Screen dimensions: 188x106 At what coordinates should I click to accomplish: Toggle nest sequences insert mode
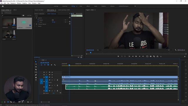[41, 65]
